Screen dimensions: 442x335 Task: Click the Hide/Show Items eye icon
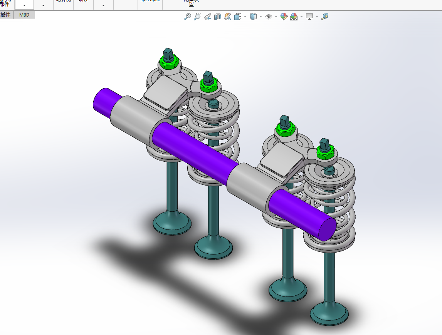[x=269, y=17]
